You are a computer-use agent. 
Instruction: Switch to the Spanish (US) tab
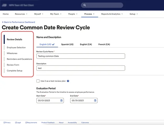tap(67, 45)
